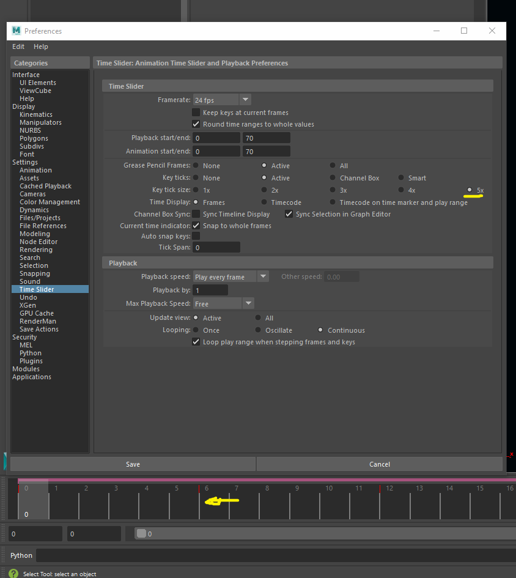Click the current time indicator at frame 0
Viewport: 516px width, 578px height.
point(33,500)
